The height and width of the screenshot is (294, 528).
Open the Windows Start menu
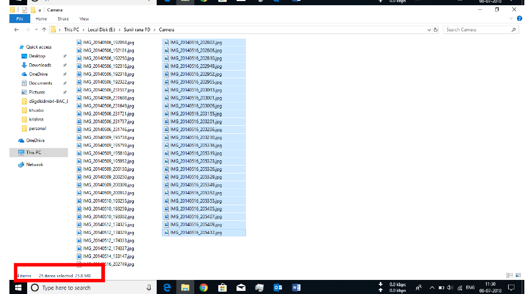click(x=18, y=288)
